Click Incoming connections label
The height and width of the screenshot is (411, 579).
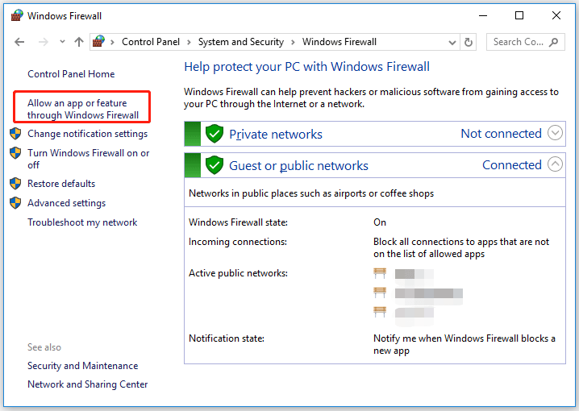237,242
